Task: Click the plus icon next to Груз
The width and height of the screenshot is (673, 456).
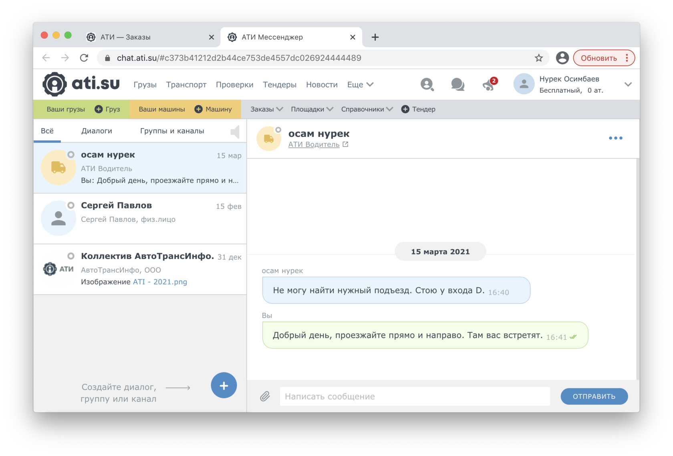Action: point(99,109)
